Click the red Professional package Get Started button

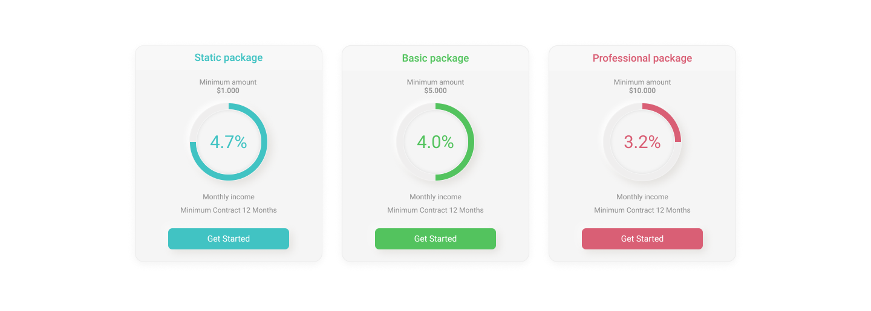pyautogui.click(x=642, y=239)
